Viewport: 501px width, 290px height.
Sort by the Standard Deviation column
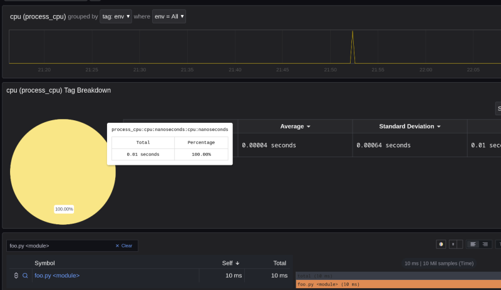click(x=410, y=127)
